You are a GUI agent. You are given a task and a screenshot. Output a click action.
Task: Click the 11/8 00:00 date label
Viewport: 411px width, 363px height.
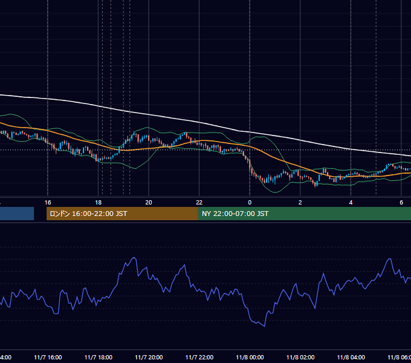click(250, 358)
